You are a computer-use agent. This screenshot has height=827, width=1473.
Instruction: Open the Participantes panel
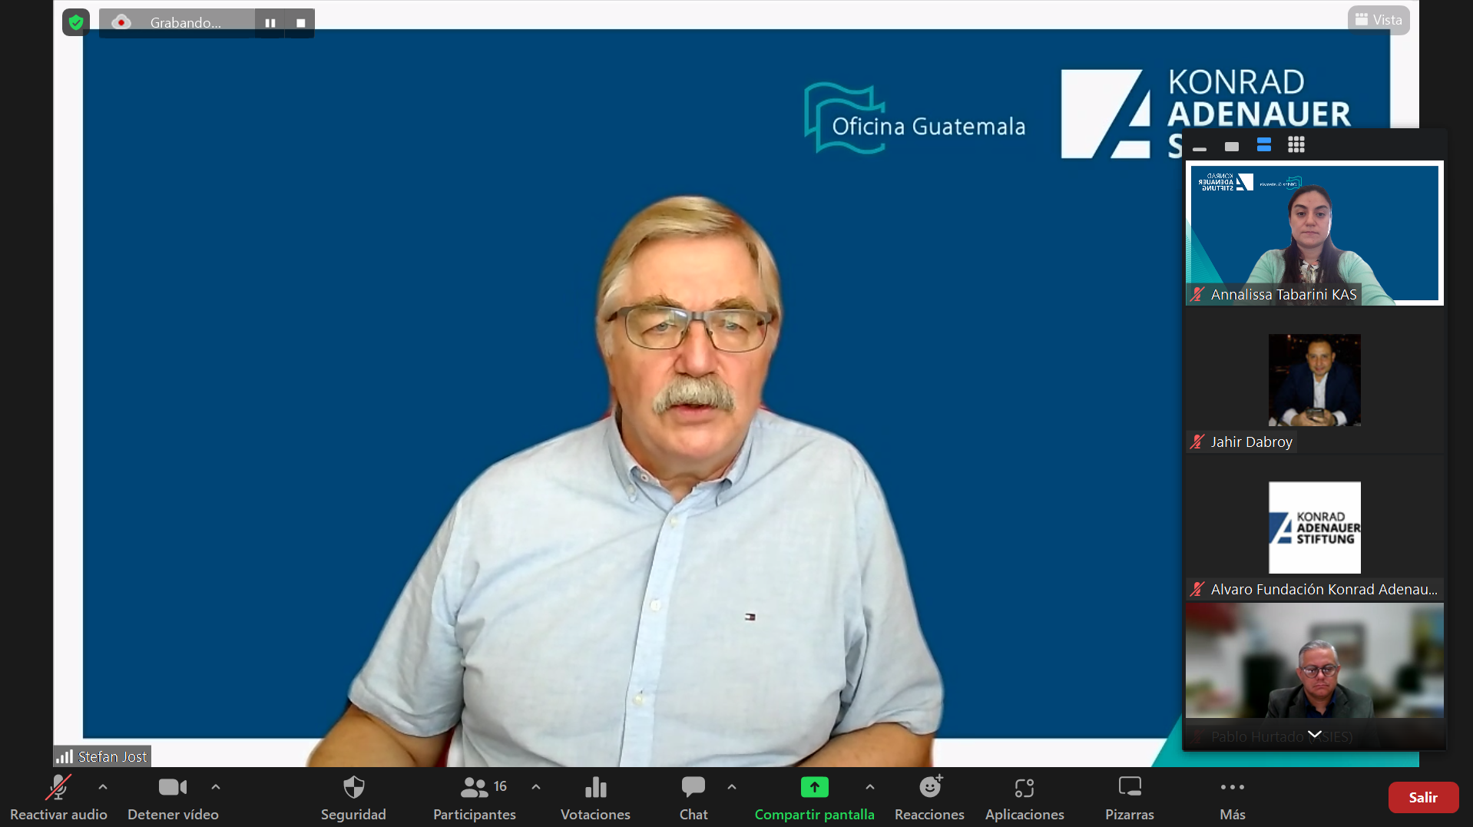474,797
